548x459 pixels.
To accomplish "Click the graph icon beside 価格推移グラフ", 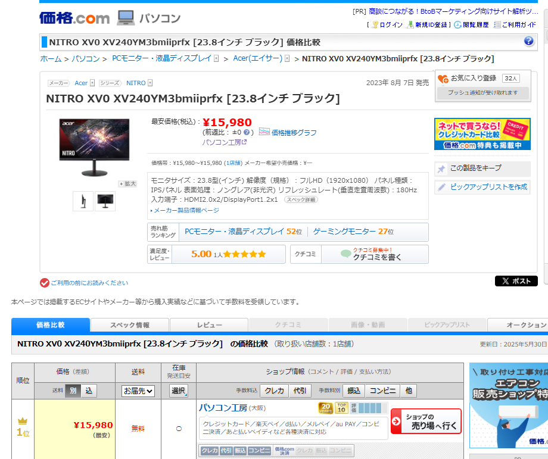I will tap(264, 132).
